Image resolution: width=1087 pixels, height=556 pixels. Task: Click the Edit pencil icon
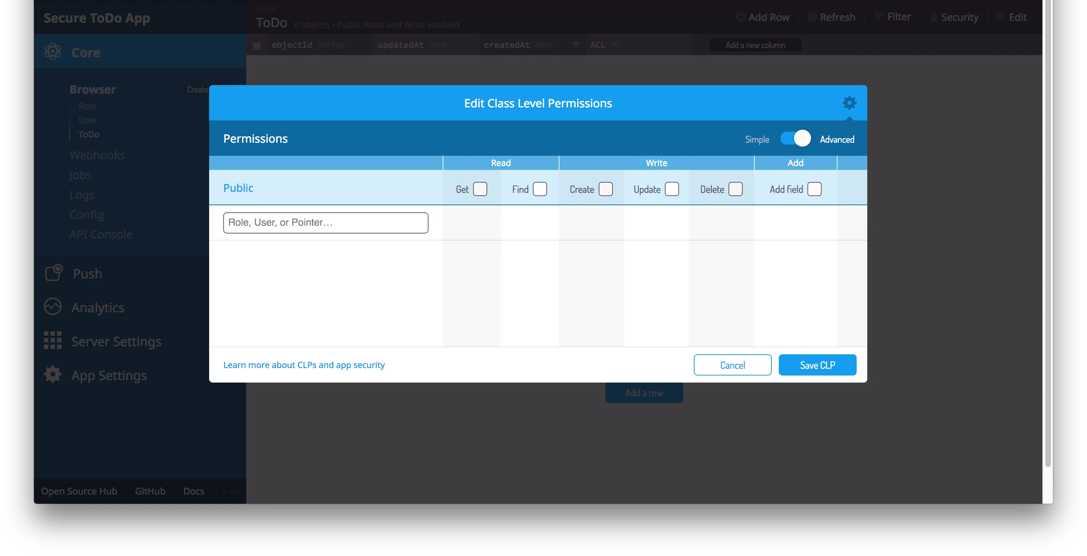point(1000,17)
